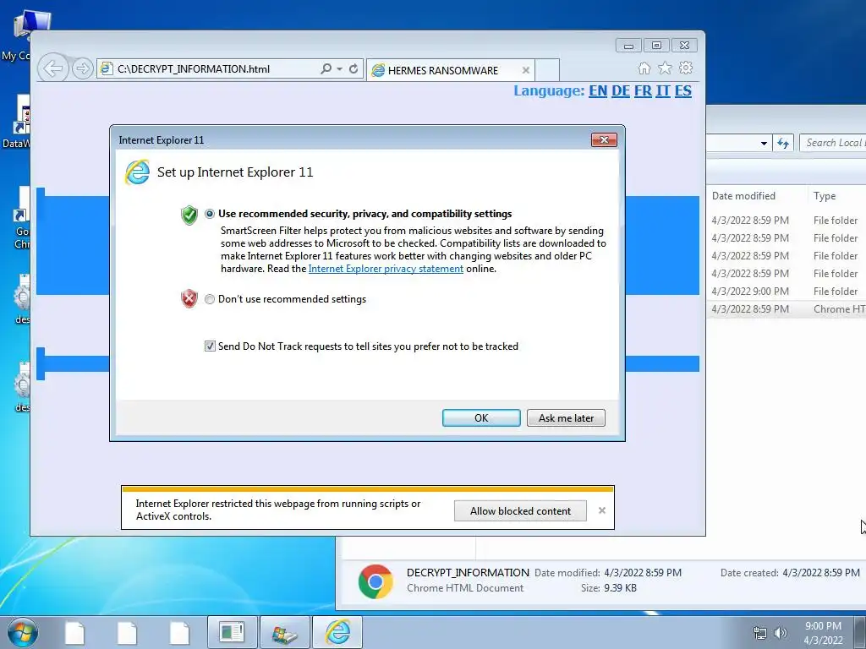
Task: Open Favorites star icon
Action: point(665,68)
